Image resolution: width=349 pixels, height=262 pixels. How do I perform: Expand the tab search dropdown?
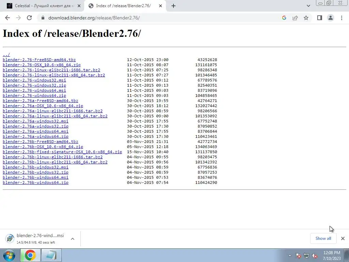click(308, 6)
